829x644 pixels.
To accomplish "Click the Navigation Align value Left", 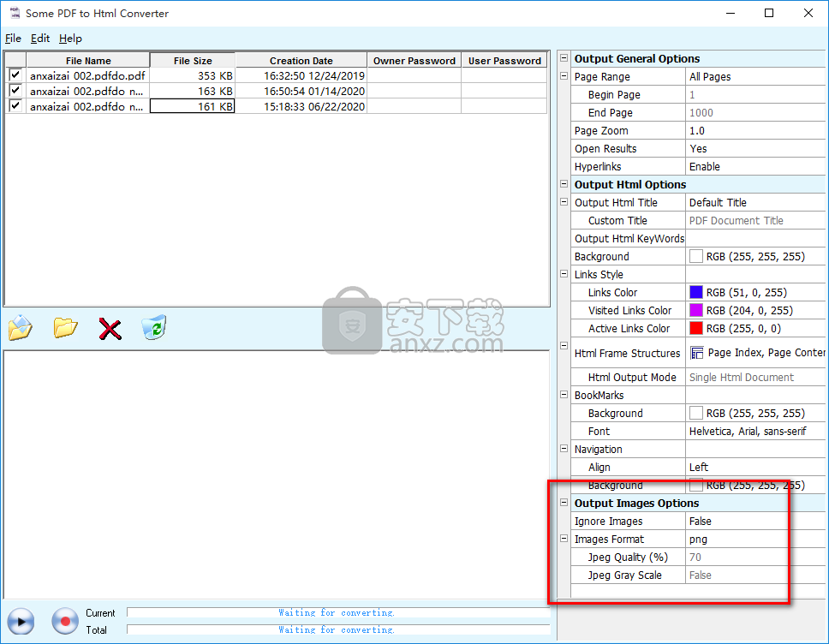I will pyautogui.click(x=756, y=467).
